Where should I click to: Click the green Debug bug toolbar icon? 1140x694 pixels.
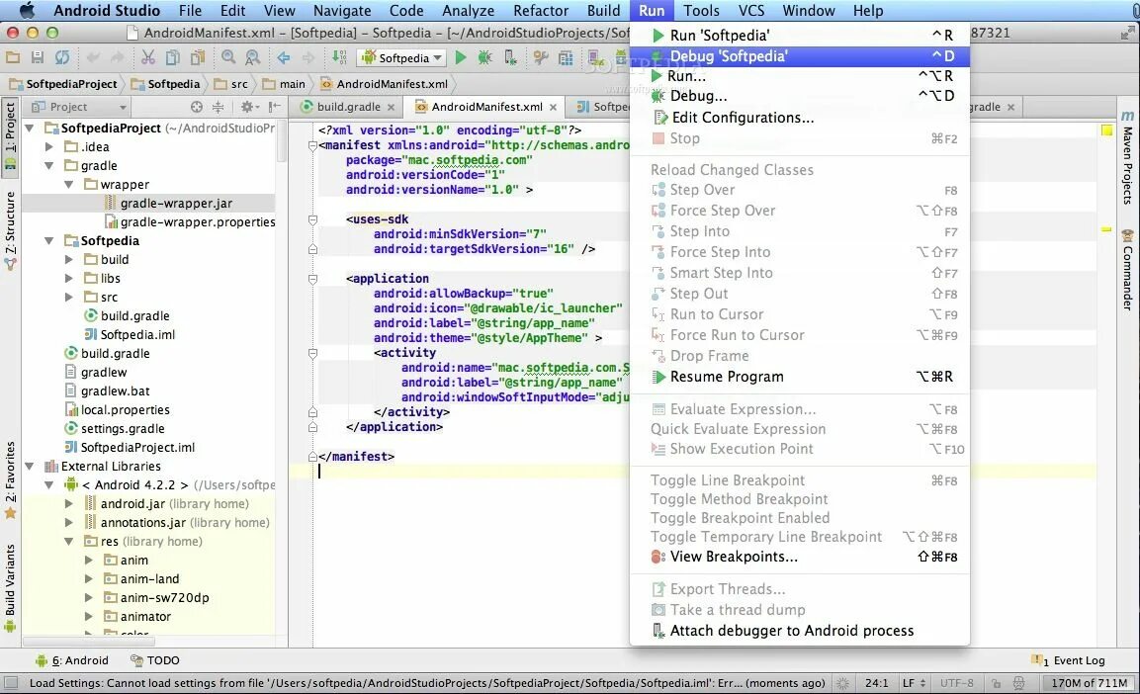click(484, 57)
